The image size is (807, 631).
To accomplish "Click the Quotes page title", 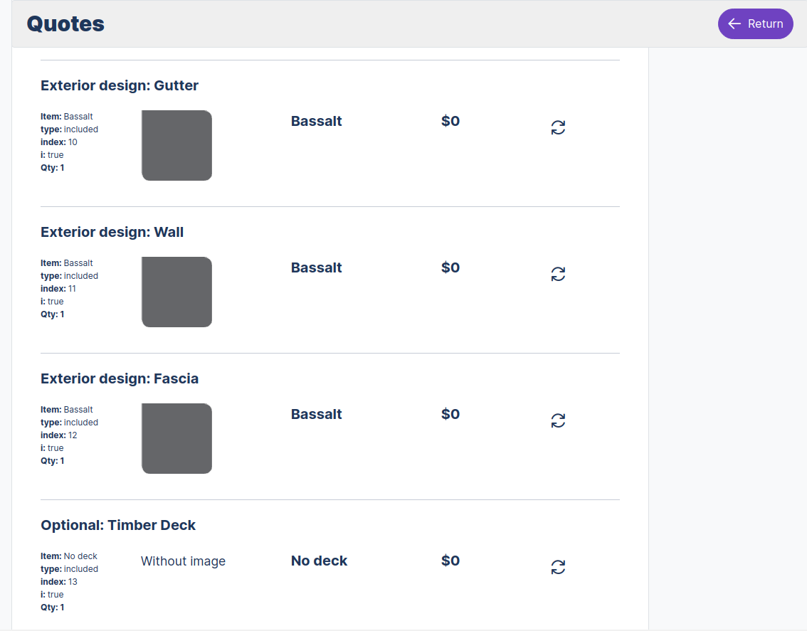I will pyautogui.click(x=65, y=24).
